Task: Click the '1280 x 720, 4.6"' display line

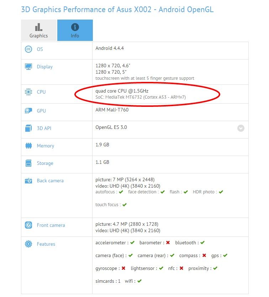Action: coord(113,66)
